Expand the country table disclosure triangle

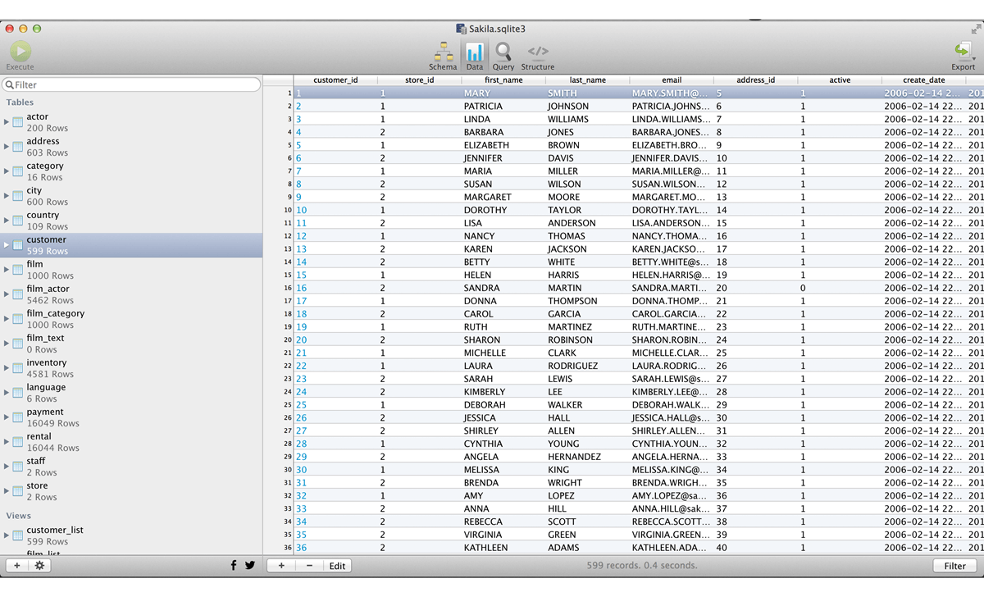(x=7, y=221)
